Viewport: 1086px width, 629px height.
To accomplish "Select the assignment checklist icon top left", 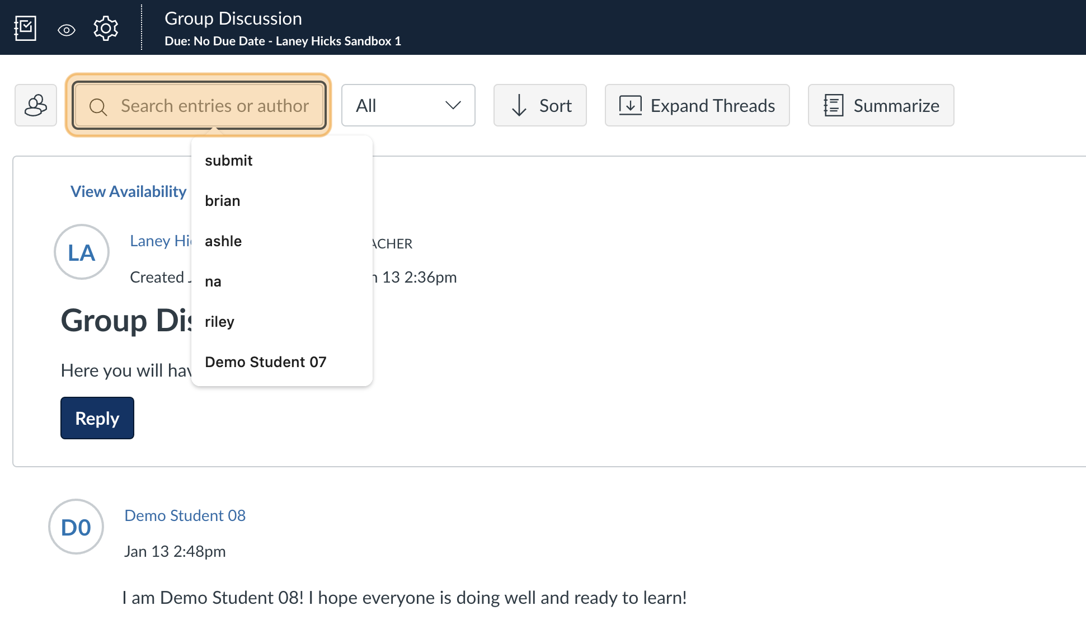I will [x=25, y=27].
